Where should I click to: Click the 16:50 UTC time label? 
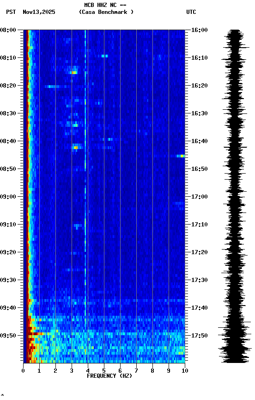pyautogui.click(x=200, y=169)
